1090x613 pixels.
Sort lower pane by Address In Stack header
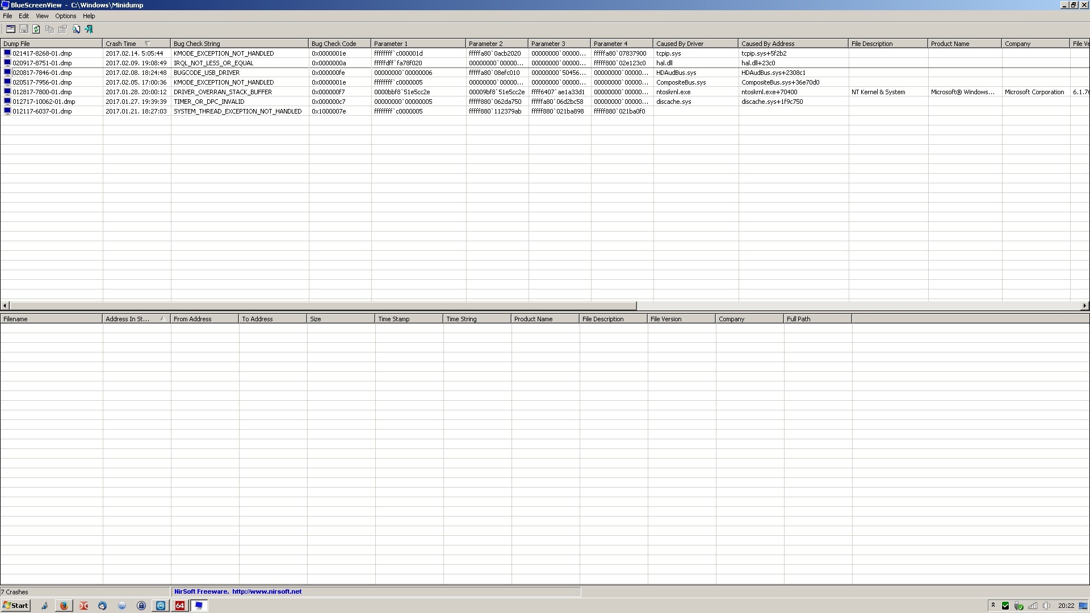[x=136, y=319]
